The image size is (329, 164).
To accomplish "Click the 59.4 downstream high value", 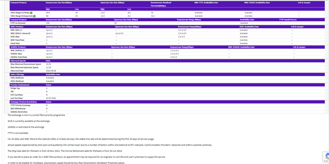I will tap(48, 13).
